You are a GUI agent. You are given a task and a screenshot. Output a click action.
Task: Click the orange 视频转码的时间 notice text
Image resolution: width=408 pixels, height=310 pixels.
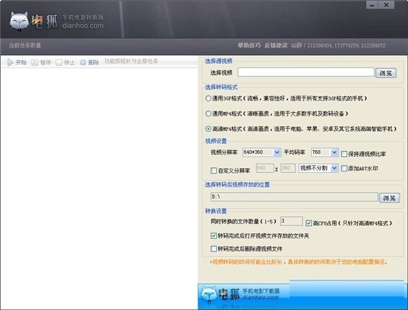299,262
